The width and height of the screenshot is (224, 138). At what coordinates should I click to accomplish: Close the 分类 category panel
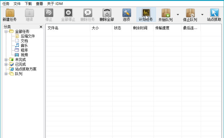coord(41,27)
